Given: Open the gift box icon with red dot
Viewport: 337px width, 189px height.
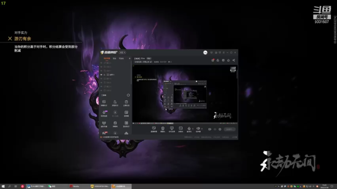Looking at the screenshot, I should tap(213, 60).
